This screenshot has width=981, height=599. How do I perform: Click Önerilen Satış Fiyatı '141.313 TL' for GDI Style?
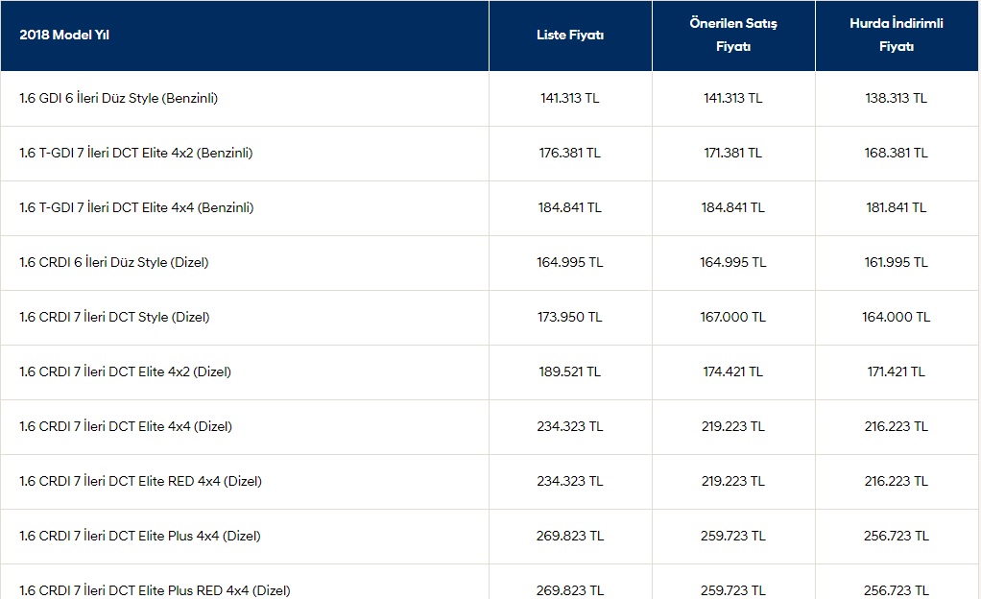point(733,98)
